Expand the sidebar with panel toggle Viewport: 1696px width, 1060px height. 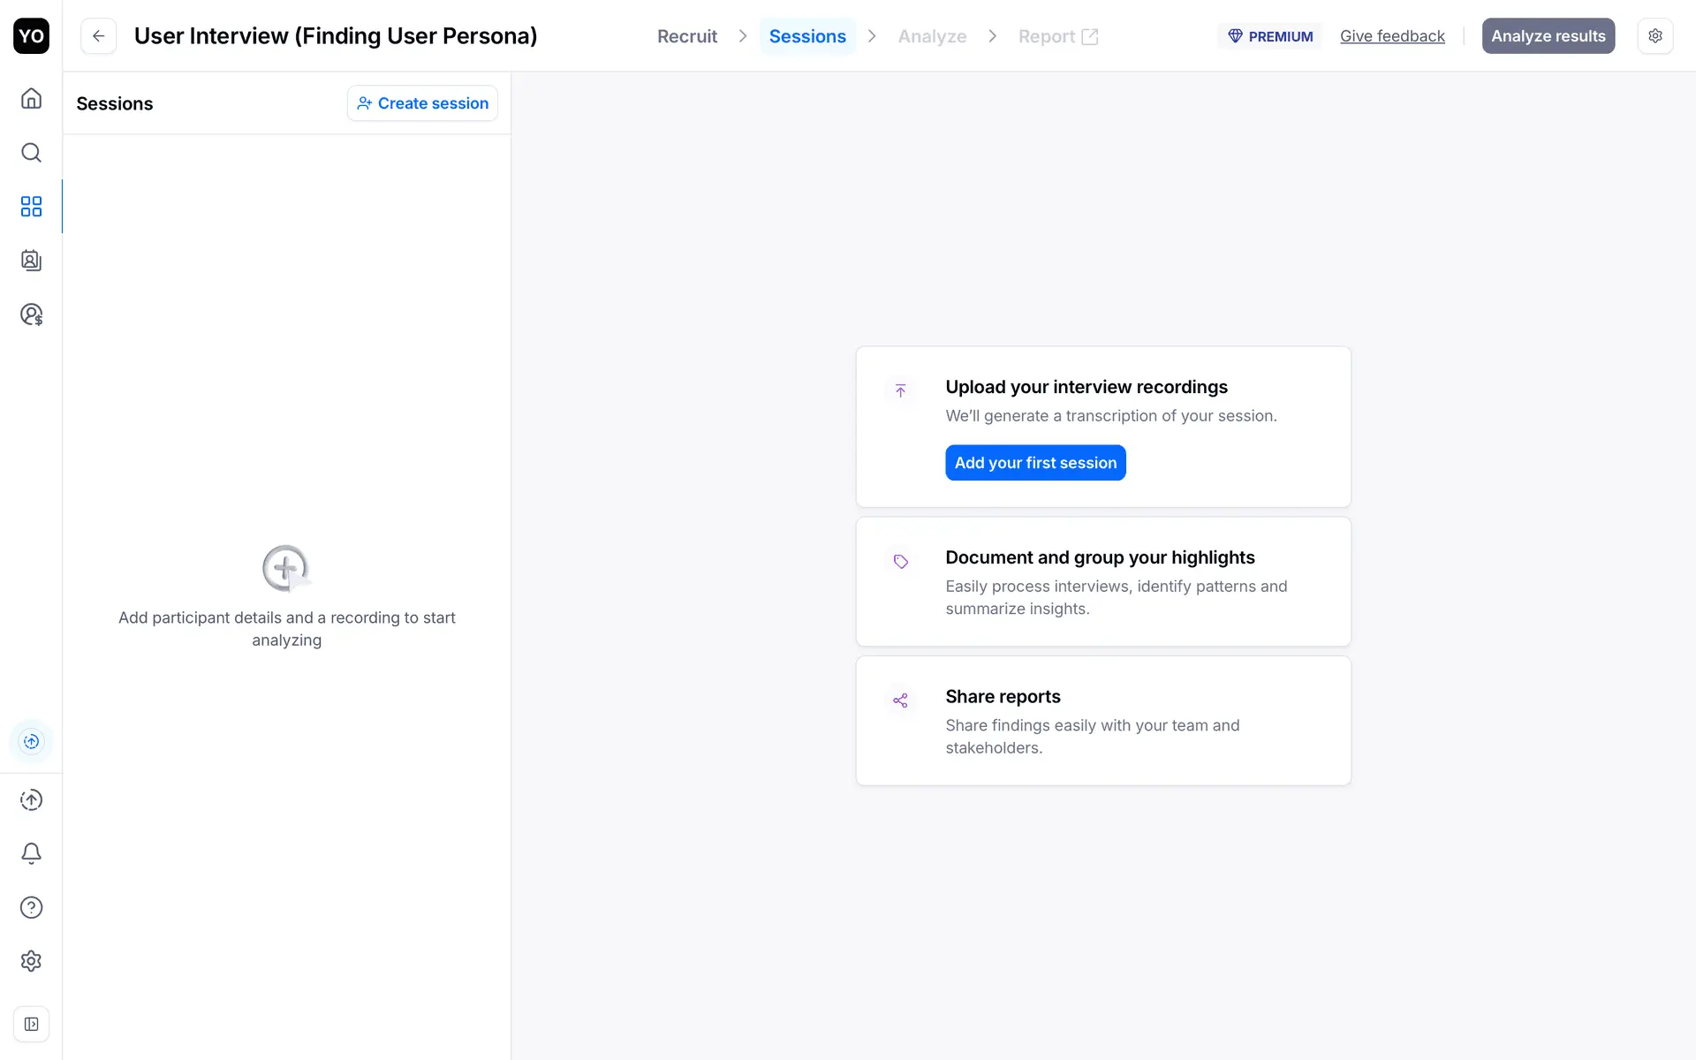point(31,1025)
